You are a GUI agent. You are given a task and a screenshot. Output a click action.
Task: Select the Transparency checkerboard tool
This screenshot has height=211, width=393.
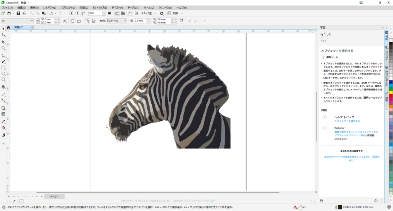click(x=3, y=114)
